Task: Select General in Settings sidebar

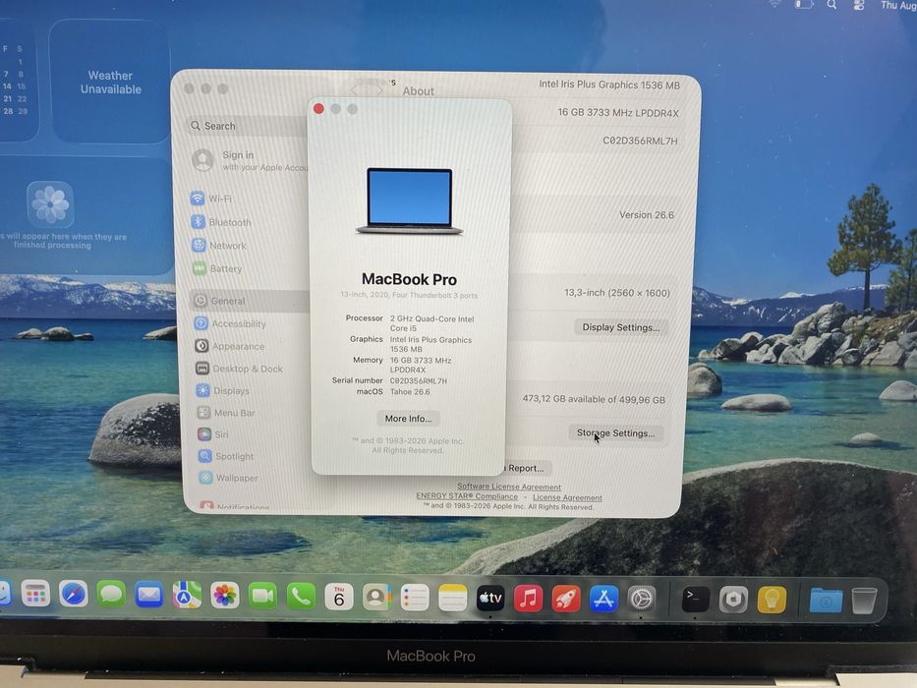Action: pyautogui.click(x=249, y=301)
